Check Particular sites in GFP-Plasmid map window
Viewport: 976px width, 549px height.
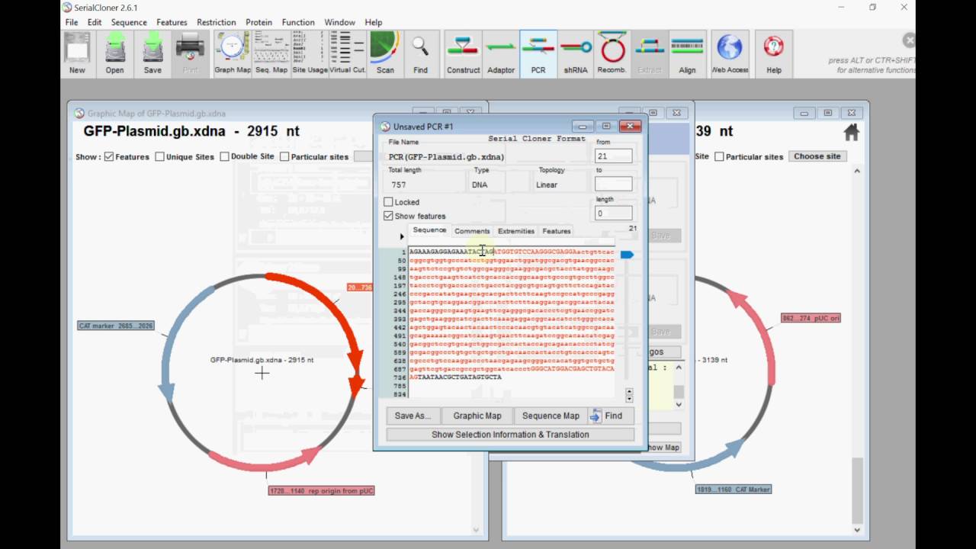[x=284, y=156]
